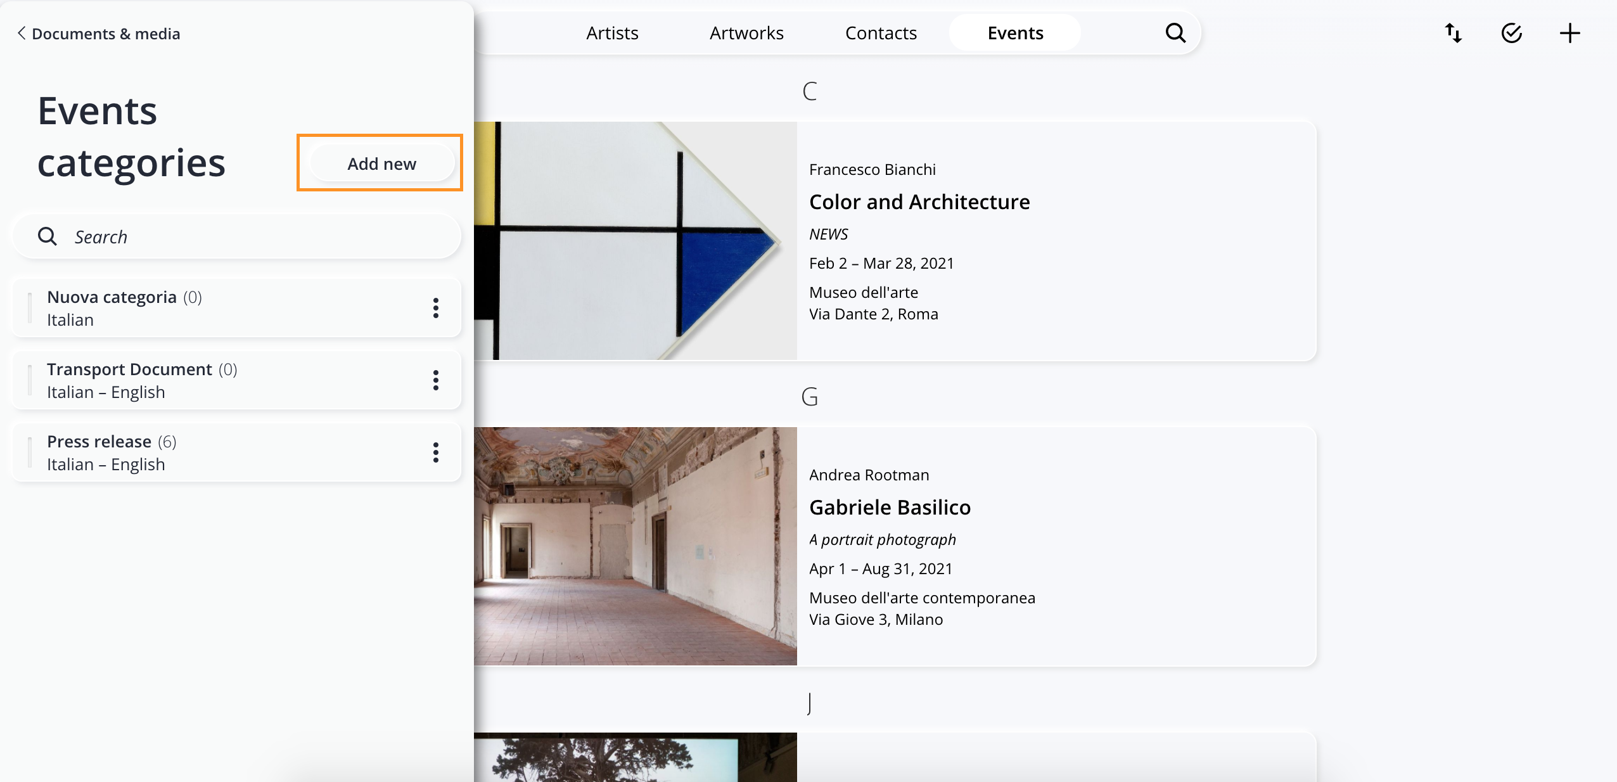Click the plus icon to add event
Screen dimensions: 1617x782
(x=1570, y=33)
